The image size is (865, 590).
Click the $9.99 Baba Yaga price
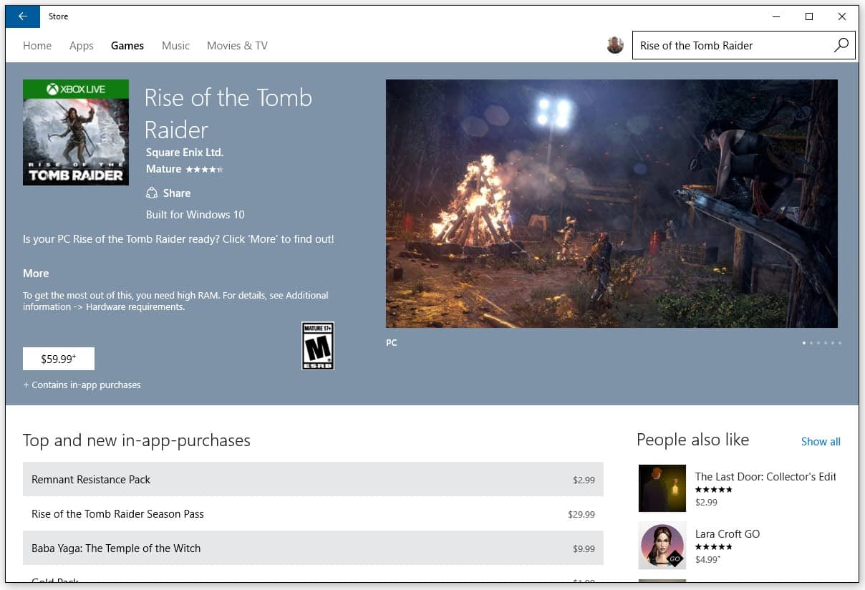pos(584,548)
